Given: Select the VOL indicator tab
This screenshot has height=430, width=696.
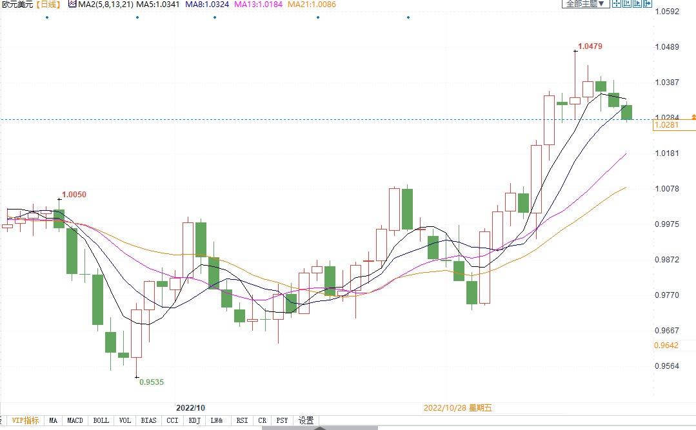Looking at the screenshot, I should (x=125, y=420).
